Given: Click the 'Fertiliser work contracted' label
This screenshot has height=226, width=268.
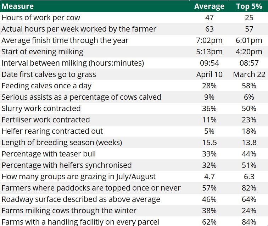Looking at the screenshot, I should point(46,120).
